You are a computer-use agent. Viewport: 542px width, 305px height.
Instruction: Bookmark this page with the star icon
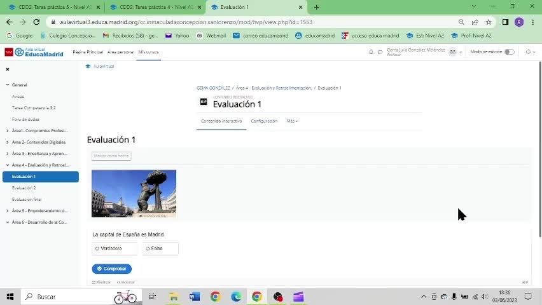tap(489, 22)
